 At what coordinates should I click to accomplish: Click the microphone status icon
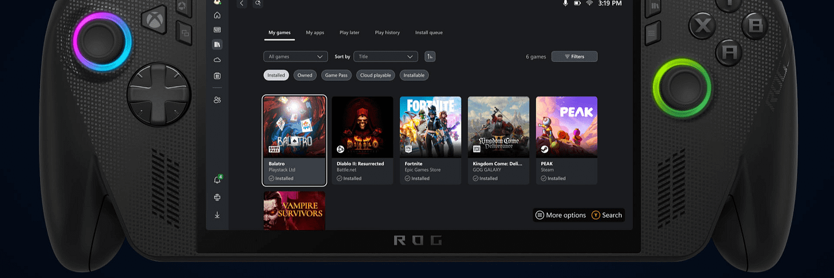(x=565, y=3)
